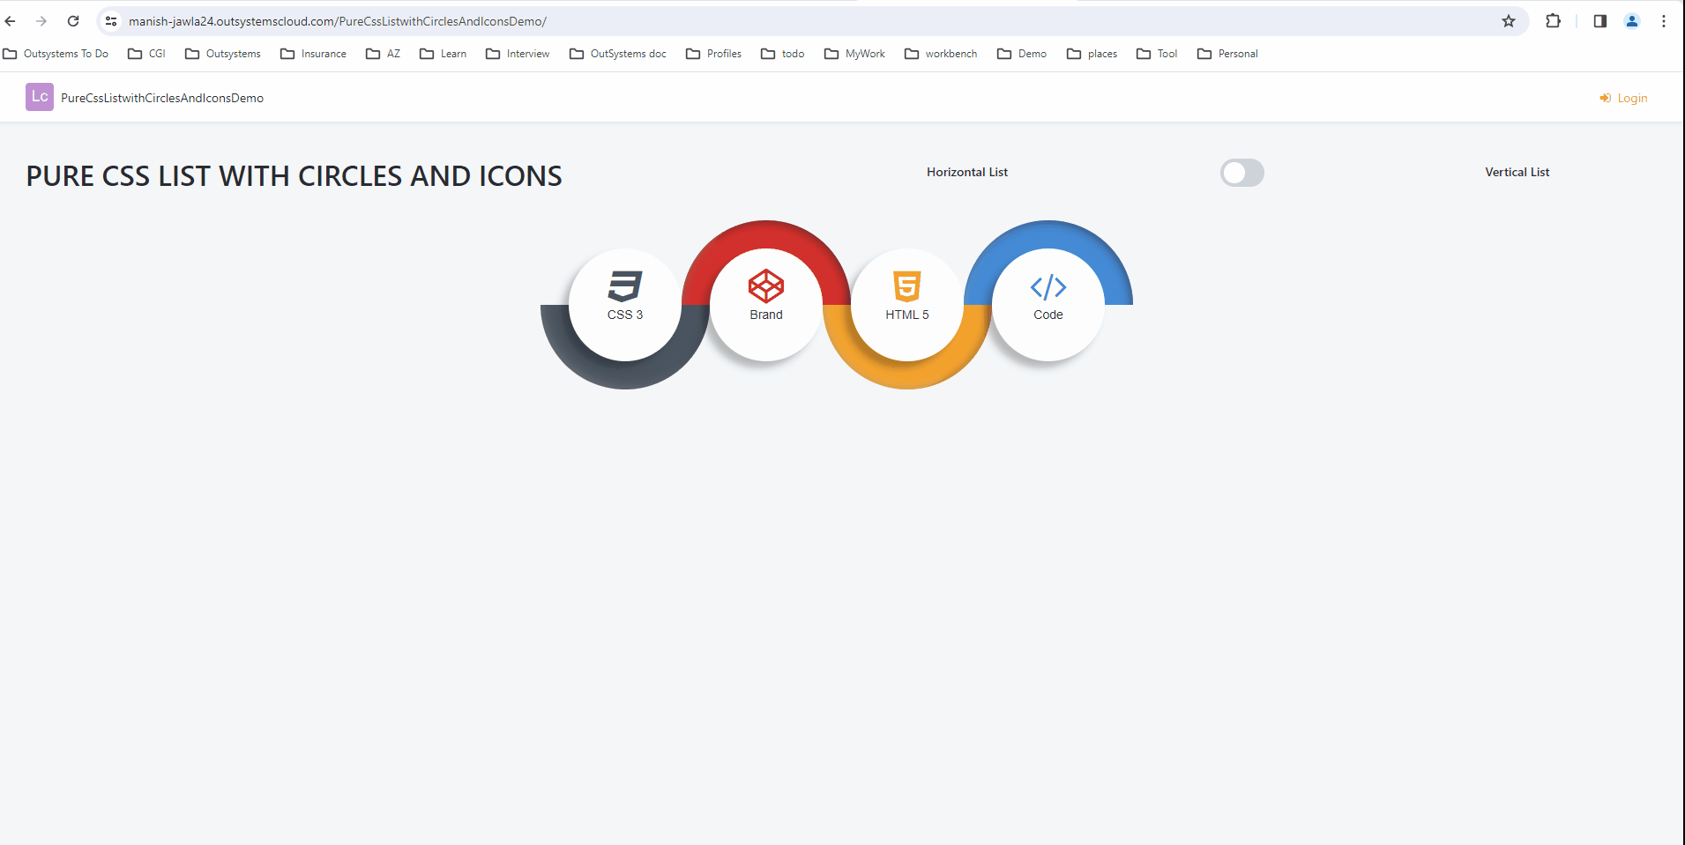Click the HTML 5 logo icon
This screenshot has width=1685, height=845.
(x=907, y=286)
